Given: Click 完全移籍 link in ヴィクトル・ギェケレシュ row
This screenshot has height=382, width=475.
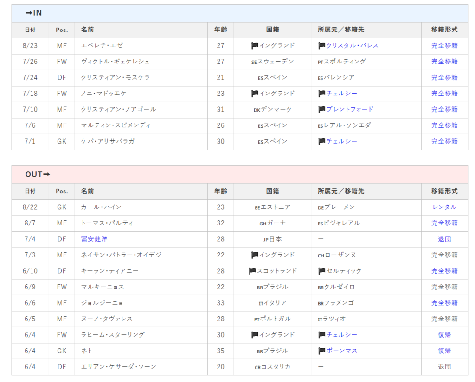Looking at the screenshot, I should pyautogui.click(x=444, y=62).
